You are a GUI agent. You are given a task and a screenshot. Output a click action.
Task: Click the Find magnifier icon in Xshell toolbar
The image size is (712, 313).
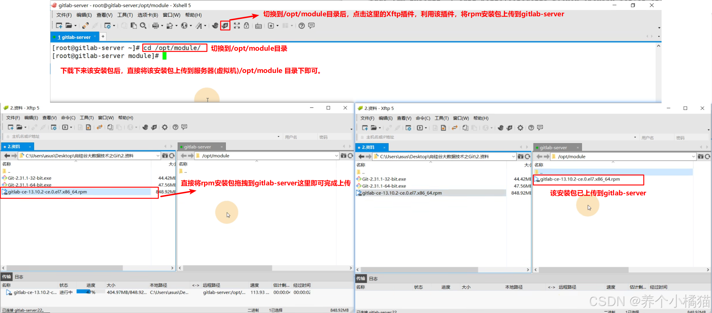click(143, 26)
